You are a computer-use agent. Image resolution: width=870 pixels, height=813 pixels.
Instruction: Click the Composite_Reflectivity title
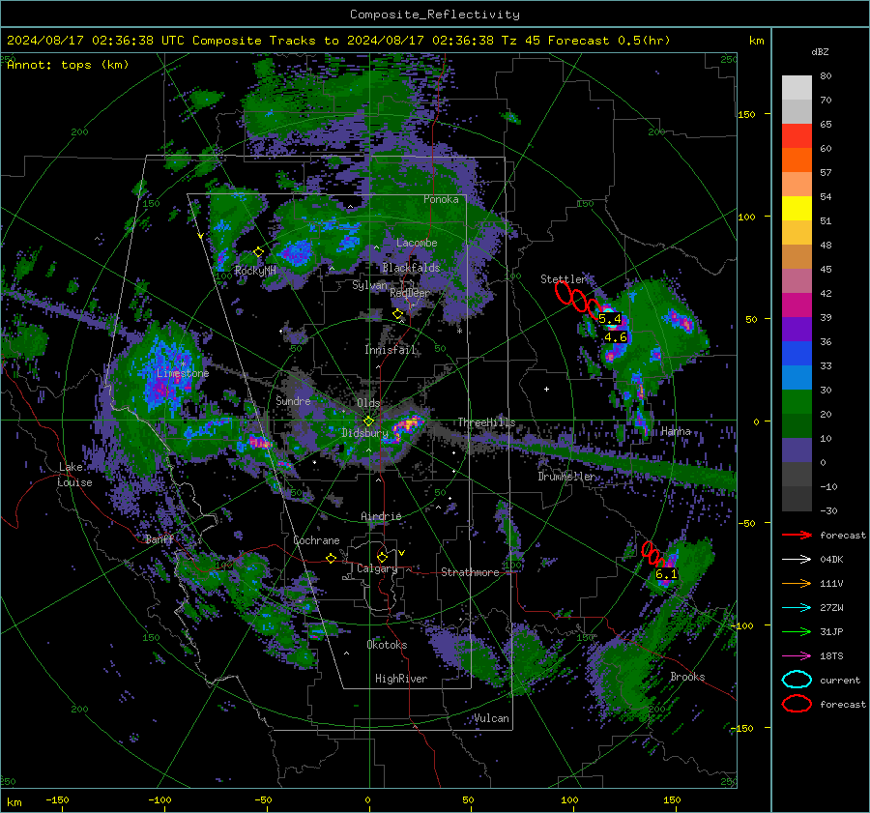435,15
